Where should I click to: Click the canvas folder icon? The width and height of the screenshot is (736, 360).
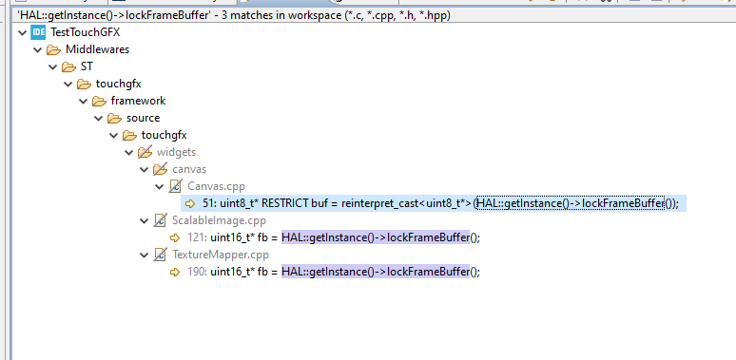point(161,169)
